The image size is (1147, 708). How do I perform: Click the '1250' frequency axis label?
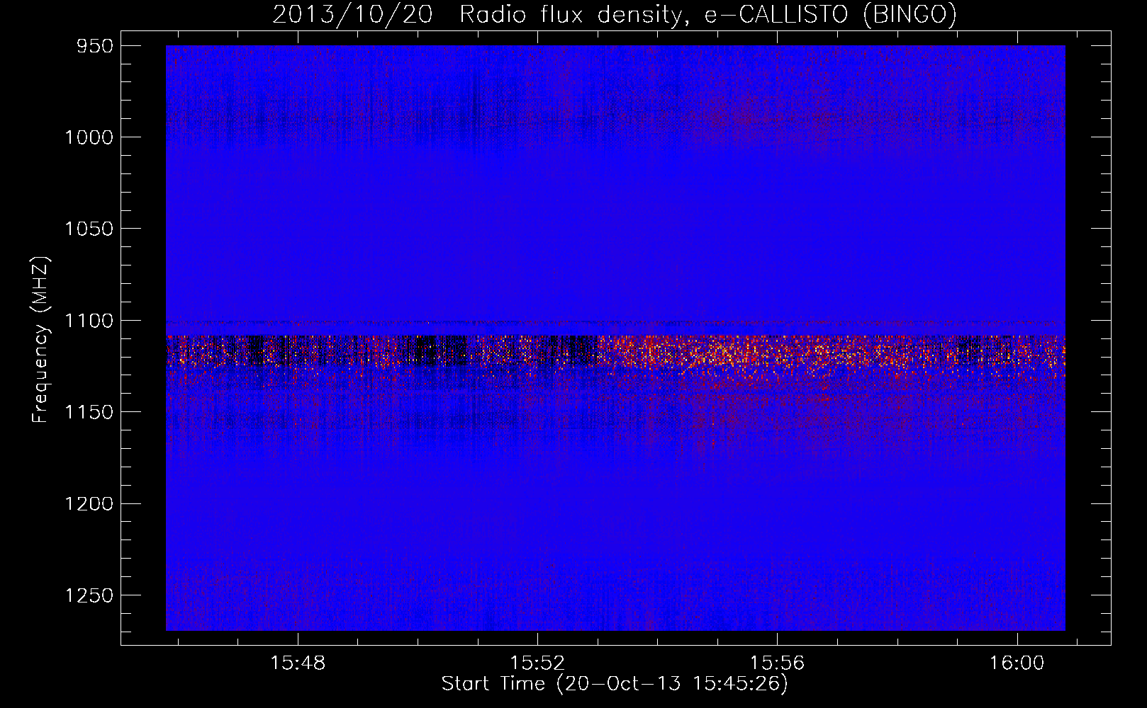tap(89, 595)
